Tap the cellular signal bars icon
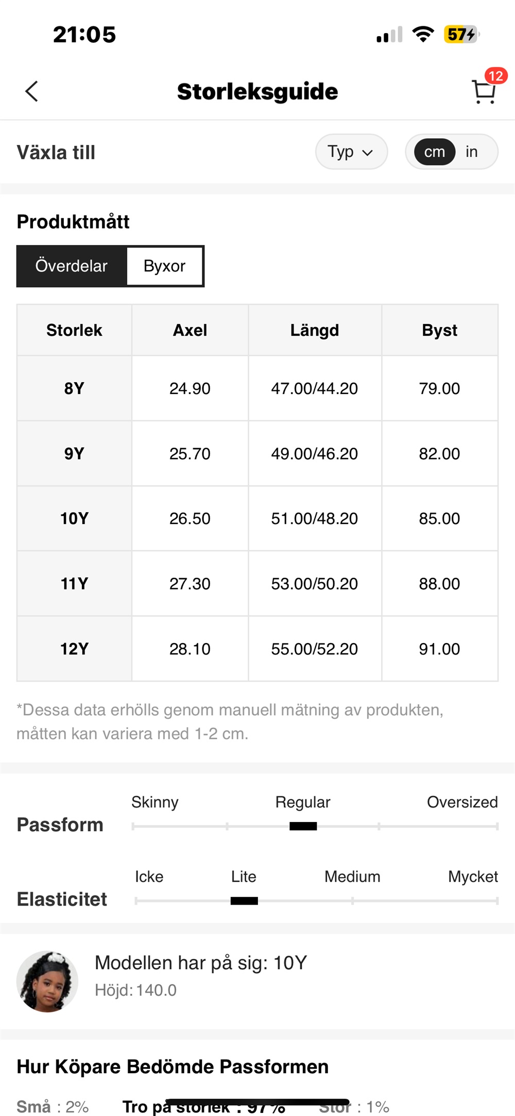 (x=389, y=35)
